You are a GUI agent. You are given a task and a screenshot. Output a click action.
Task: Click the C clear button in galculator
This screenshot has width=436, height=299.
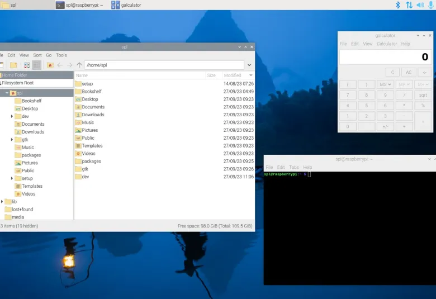pyautogui.click(x=392, y=72)
